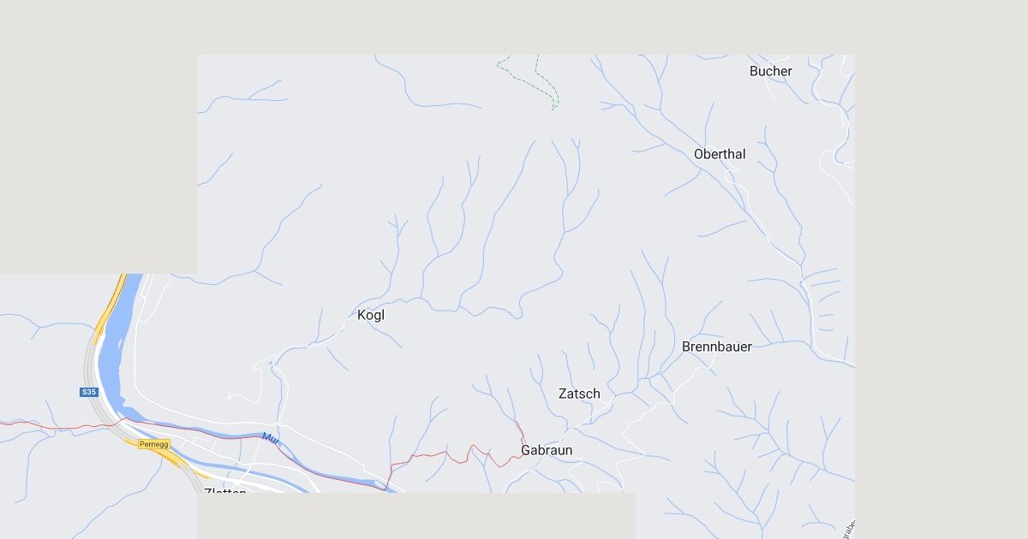Image resolution: width=1028 pixels, height=539 pixels.
Task: Click the Bucher label on the map
Action: coord(771,71)
